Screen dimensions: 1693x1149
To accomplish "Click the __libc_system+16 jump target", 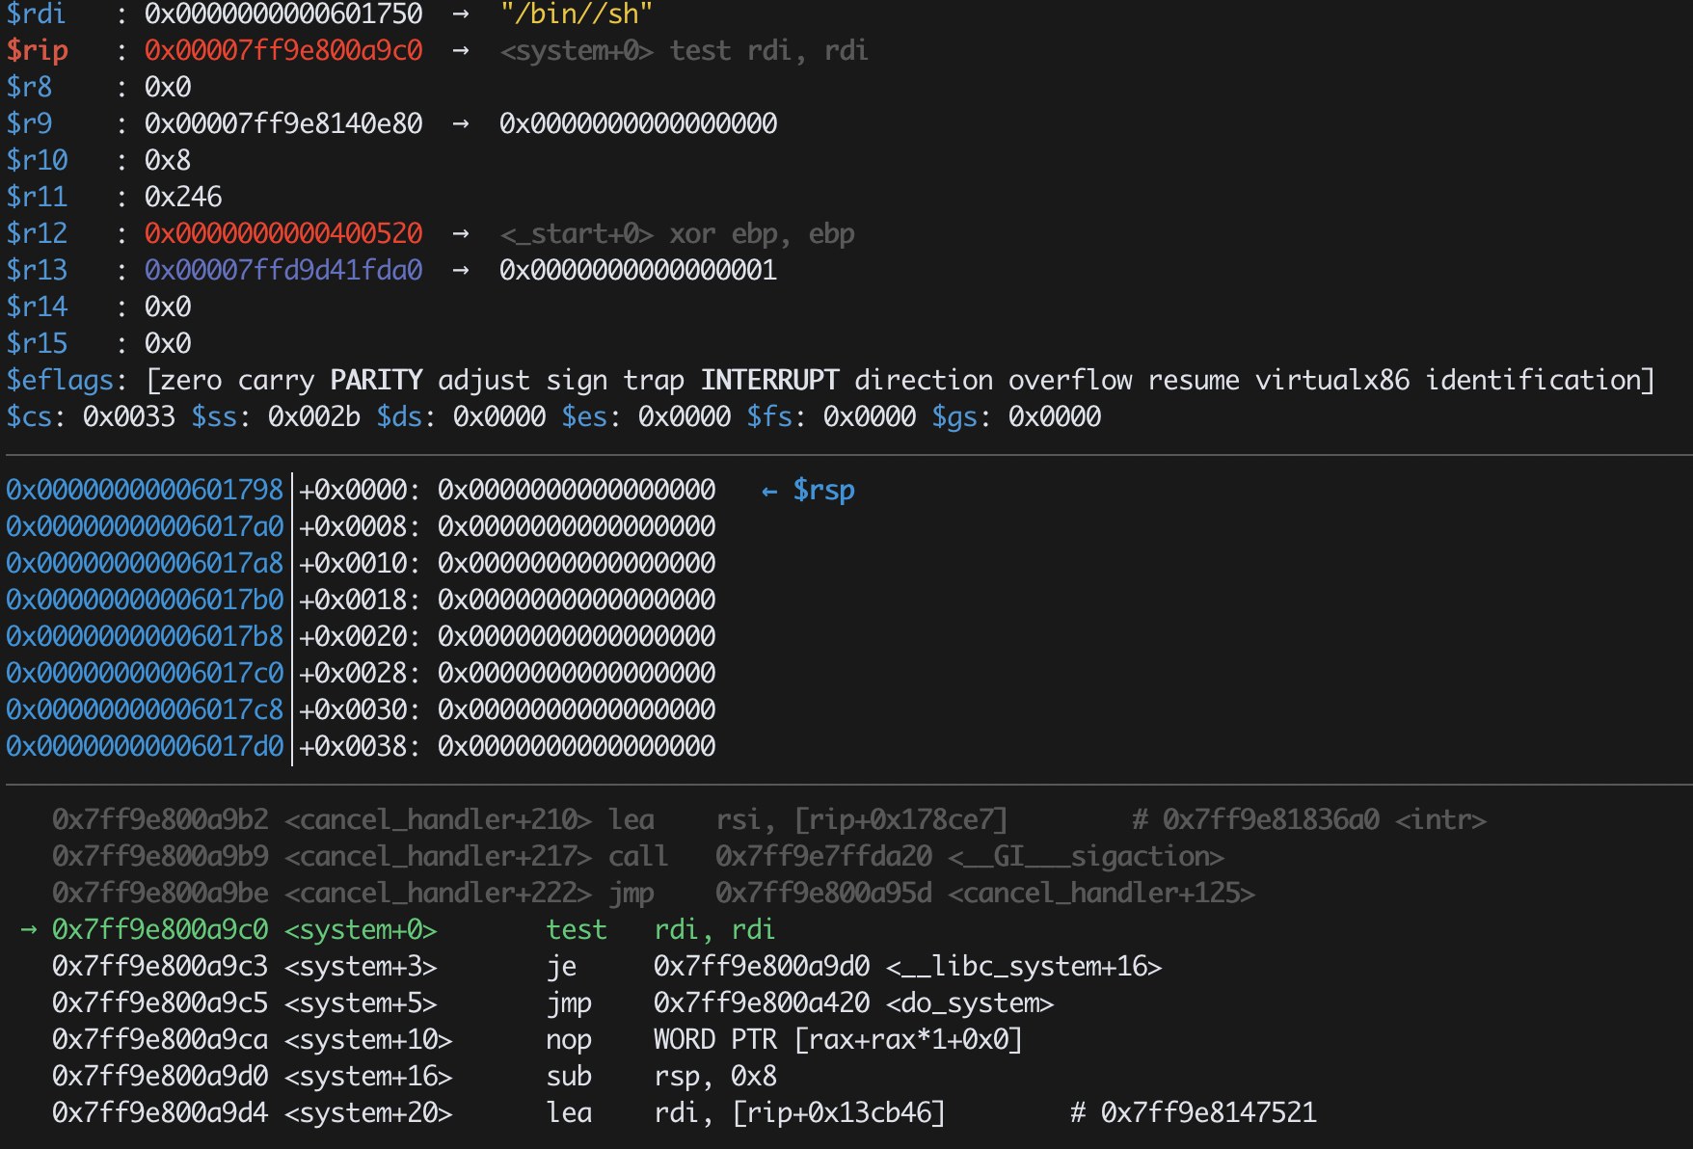I will pyautogui.click(x=907, y=966).
